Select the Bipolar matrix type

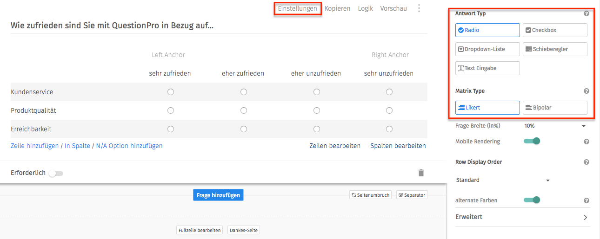coord(555,108)
